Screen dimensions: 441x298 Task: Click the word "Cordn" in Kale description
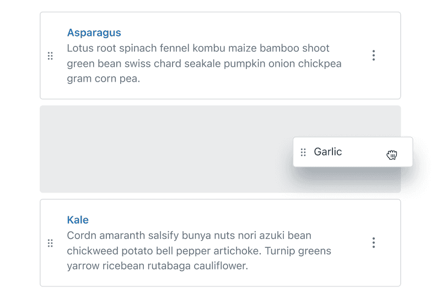point(82,236)
